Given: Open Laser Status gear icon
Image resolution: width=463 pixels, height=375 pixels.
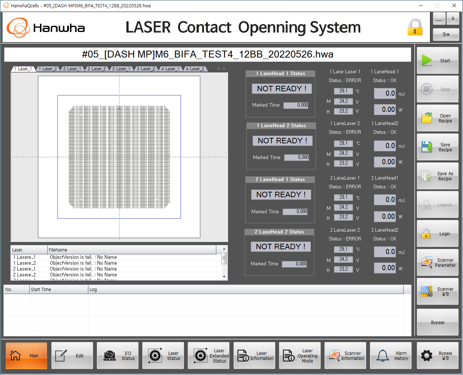Looking at the screenshot, I should [155, 356].
